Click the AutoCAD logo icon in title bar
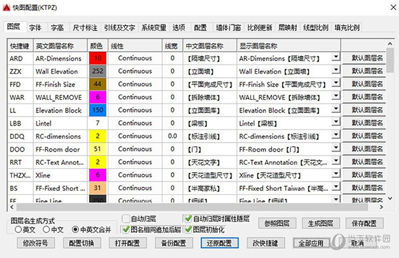 7,7
